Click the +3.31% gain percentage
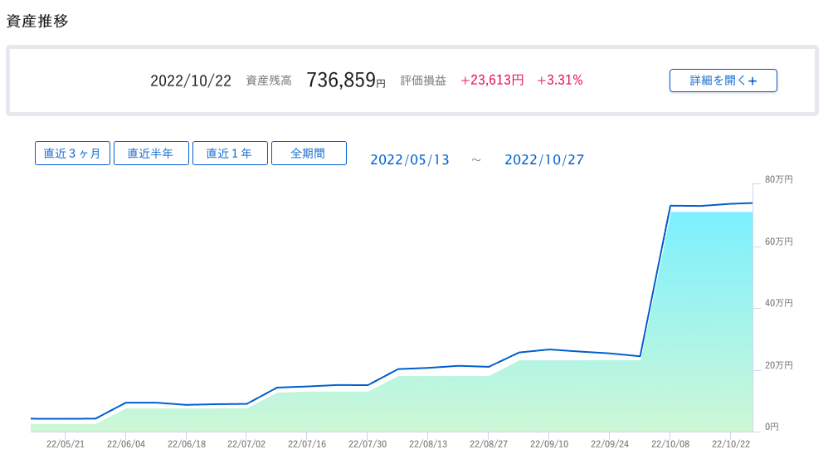This screenshot has height=464, width=828. coord(560,81)
